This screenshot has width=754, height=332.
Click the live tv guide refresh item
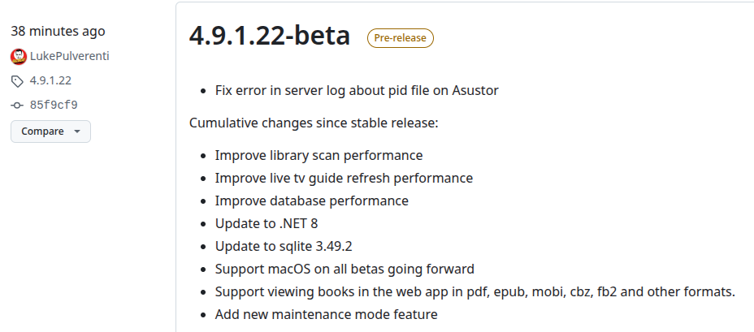click(x=344, y=178)
